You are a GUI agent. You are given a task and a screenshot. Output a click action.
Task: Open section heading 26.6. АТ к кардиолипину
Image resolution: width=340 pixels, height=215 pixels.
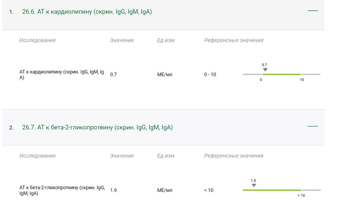point(87,12)
